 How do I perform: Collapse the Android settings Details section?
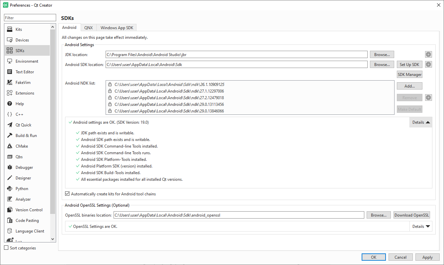[421, 122]
